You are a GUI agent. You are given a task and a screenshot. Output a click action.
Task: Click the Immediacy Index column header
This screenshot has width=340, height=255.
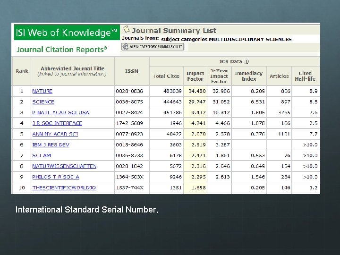pos(249,76)
